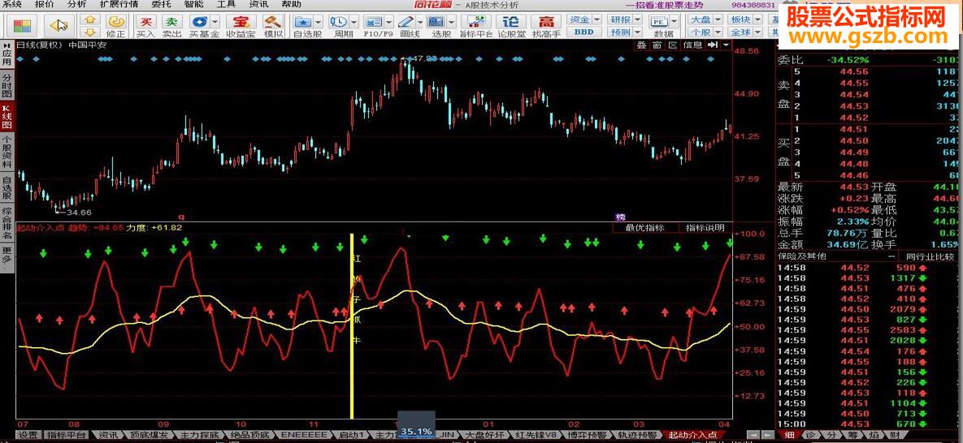Click the BBD button

(584, 32)
